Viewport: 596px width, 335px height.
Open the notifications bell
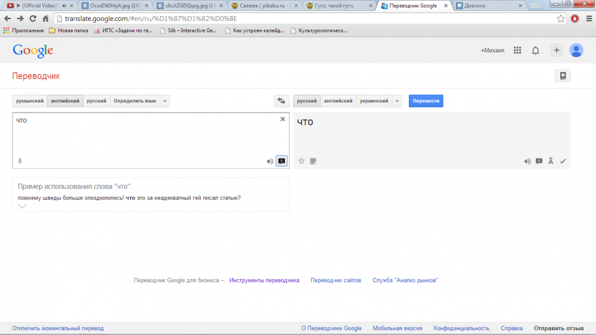point(536,50)
